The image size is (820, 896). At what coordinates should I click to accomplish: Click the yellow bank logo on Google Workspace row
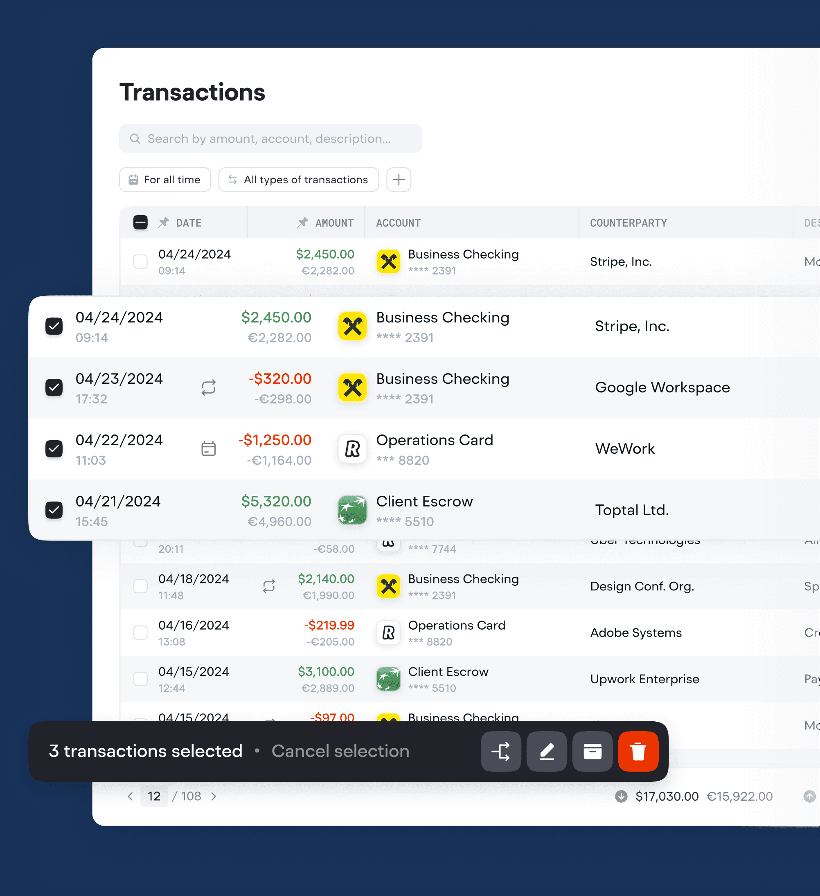[x=352, y=387]
